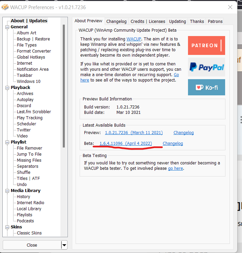Open the Thanks tab
This screenshot has width=242, height=253.
pyautogui.click(x=197, y=22)
